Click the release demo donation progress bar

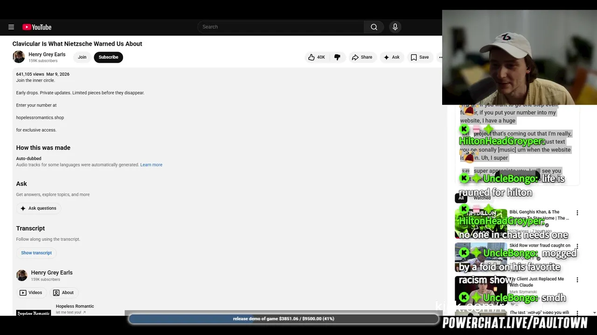(x=284, y=319)
